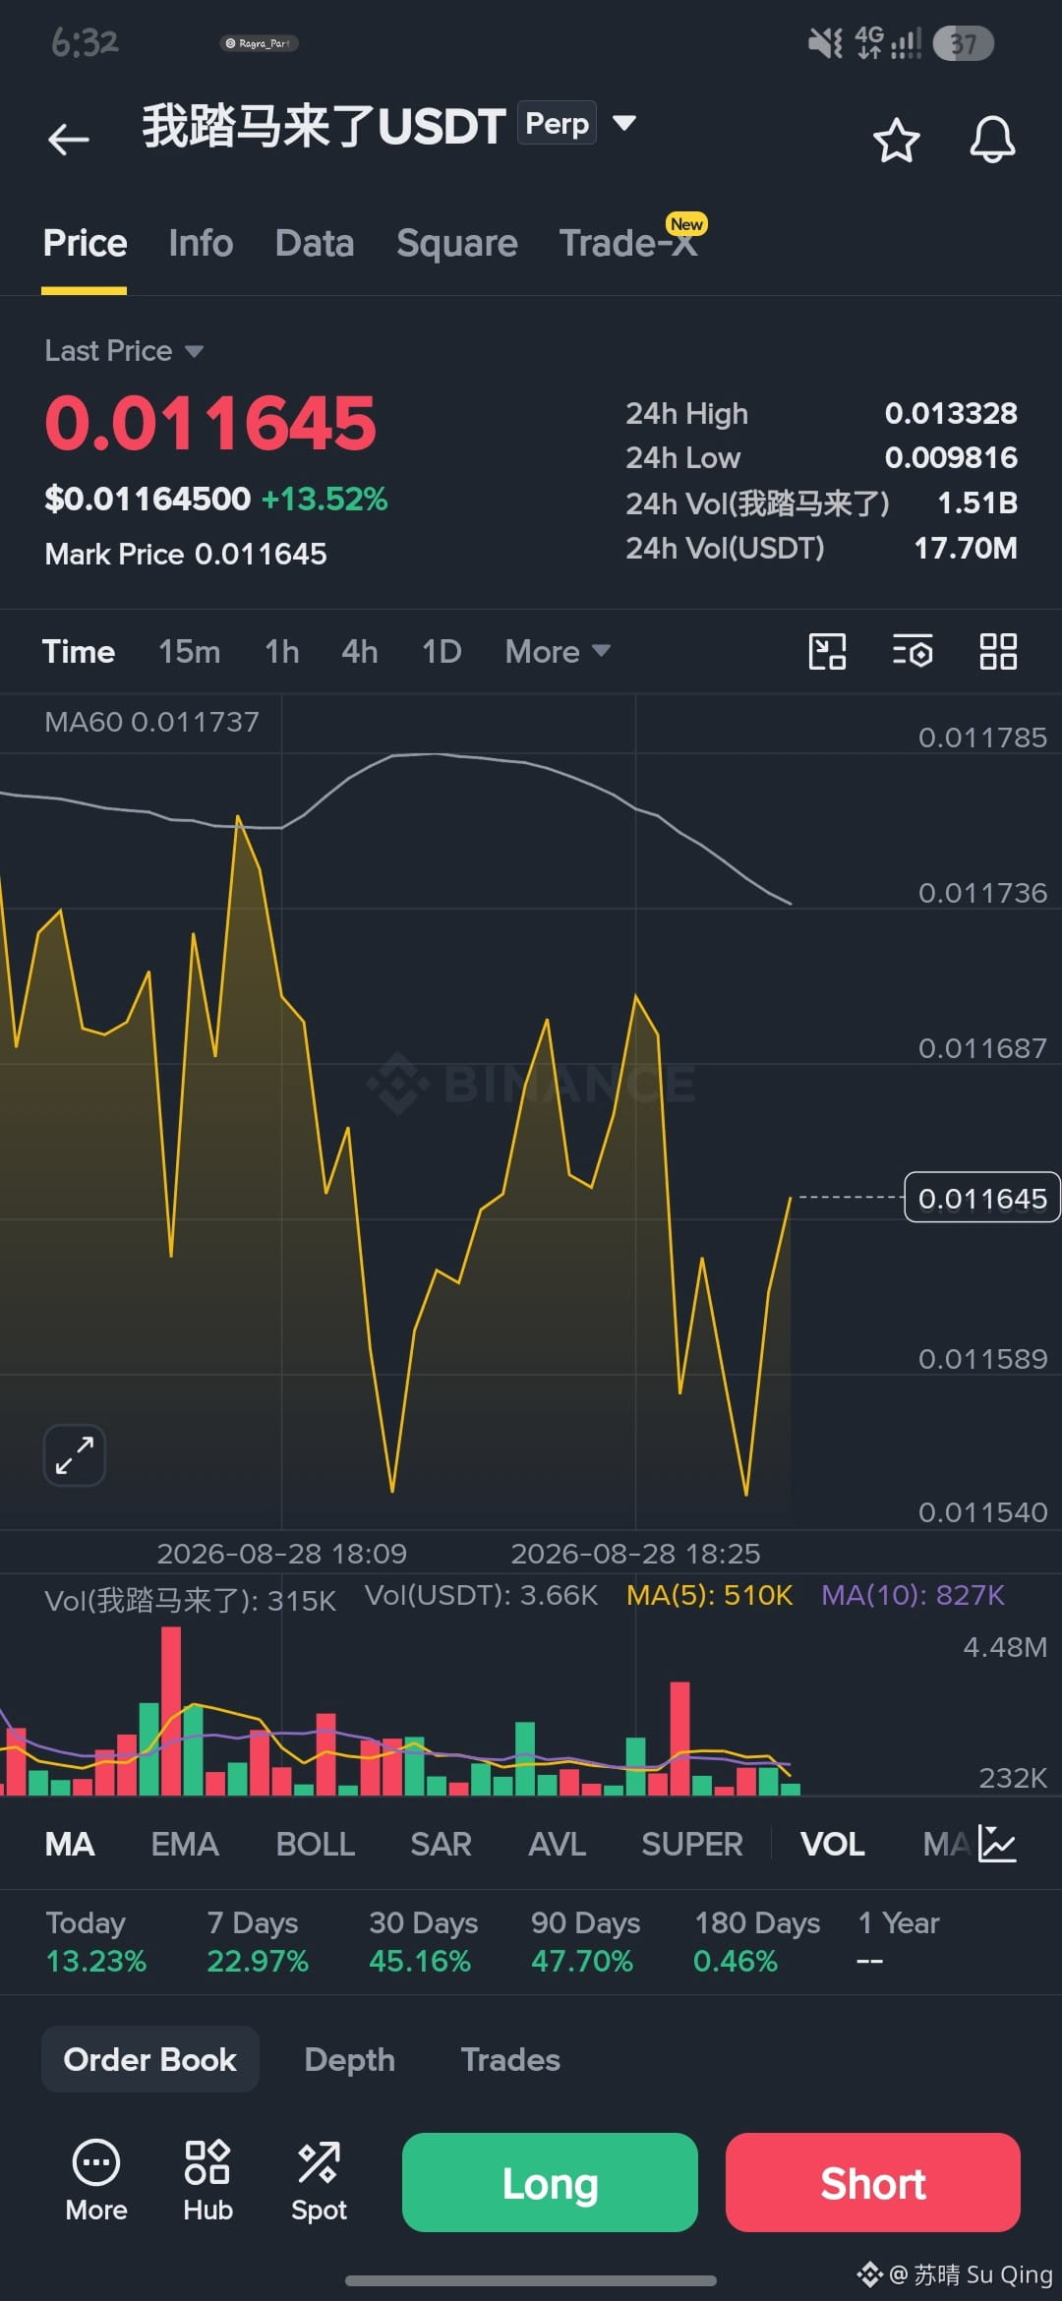
Task: Open the multi-chart grid layout icon
Action: 998,651
